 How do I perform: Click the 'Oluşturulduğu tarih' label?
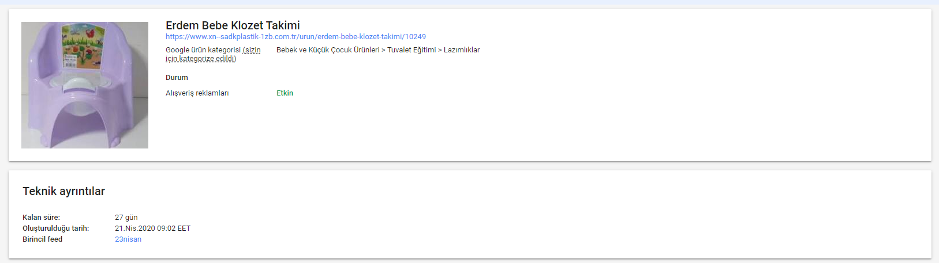pos(55,228)
